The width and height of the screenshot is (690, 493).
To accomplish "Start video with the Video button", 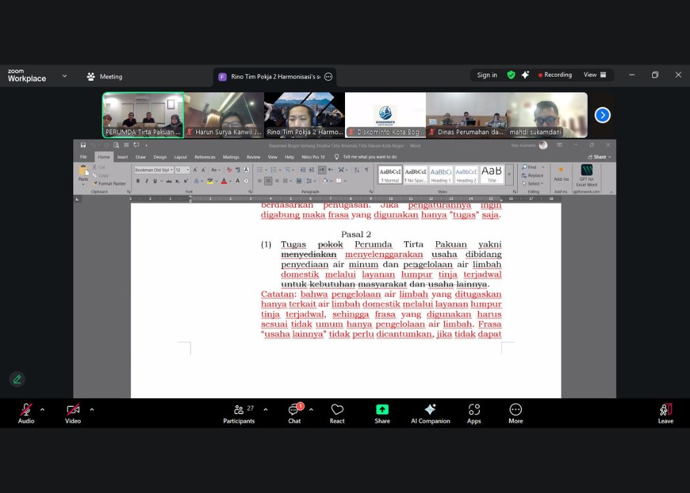I will [73, 413].
